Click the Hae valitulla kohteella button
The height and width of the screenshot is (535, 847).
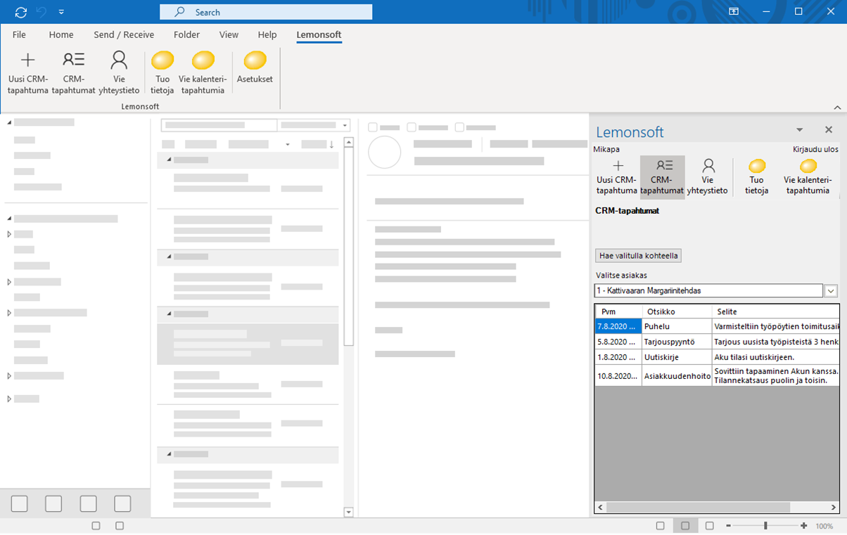639,255
